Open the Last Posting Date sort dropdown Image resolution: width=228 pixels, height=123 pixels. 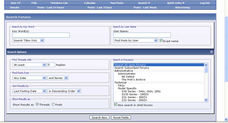29,91
